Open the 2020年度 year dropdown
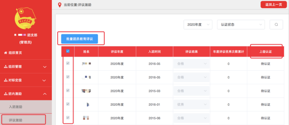This screenshot has width=289, height=125. click(x=198, y=25)
